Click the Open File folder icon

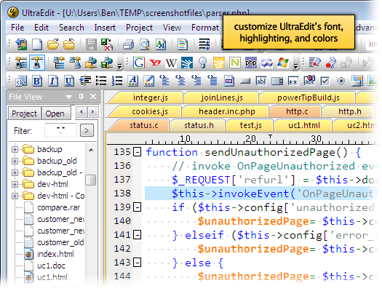point(53,44)
